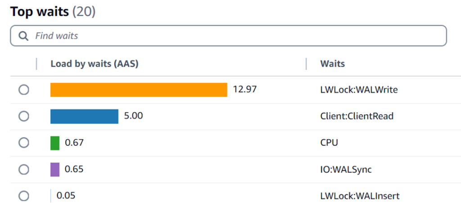The image size is (461, 203).
Task: Click the IO:WALSync wait name
Action: point(346,170)
